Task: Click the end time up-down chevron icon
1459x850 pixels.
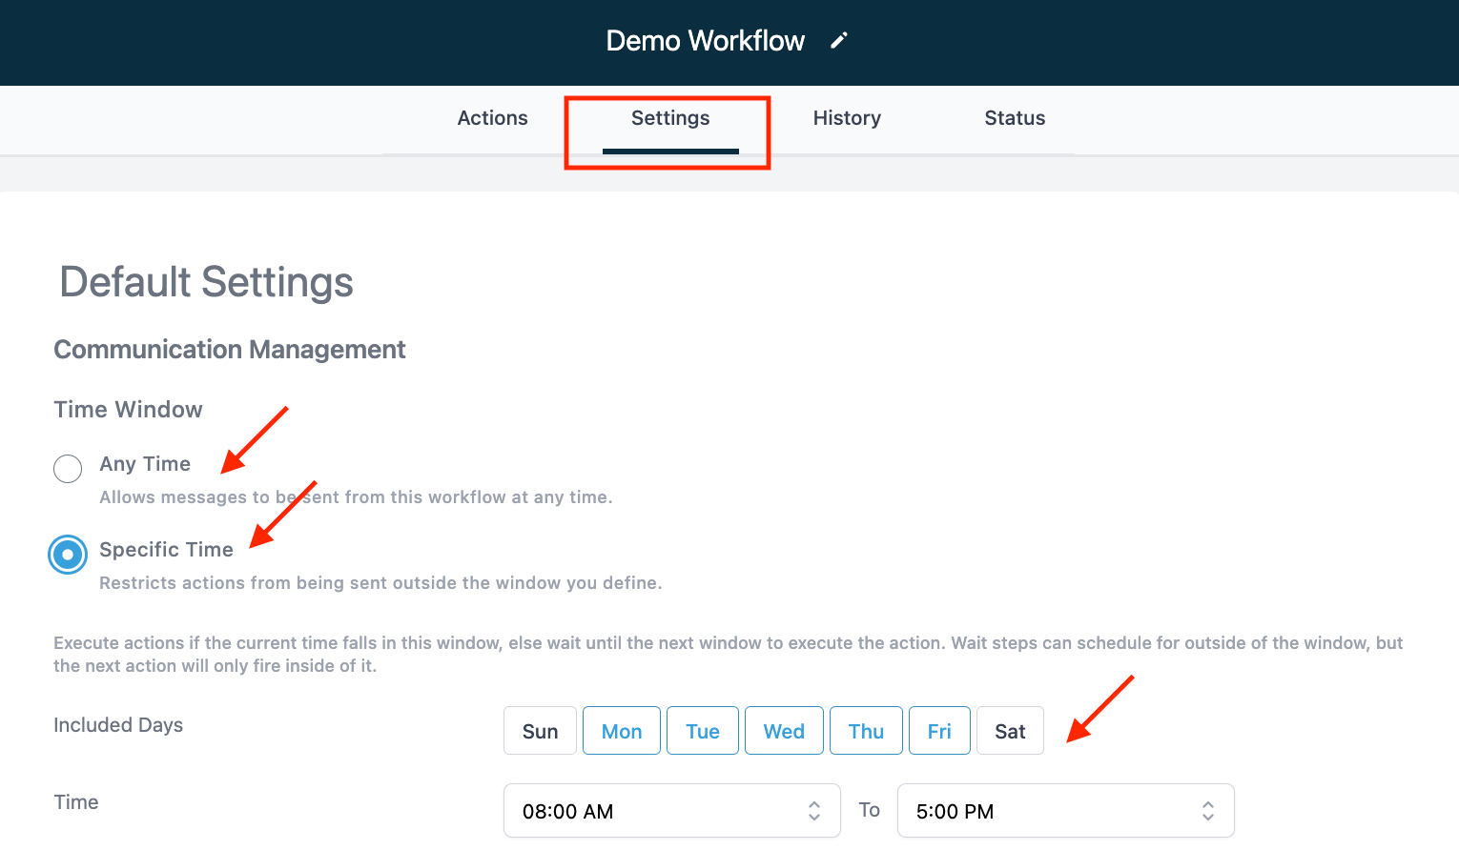Action: pyautogui.click(x=1208, y=811)
